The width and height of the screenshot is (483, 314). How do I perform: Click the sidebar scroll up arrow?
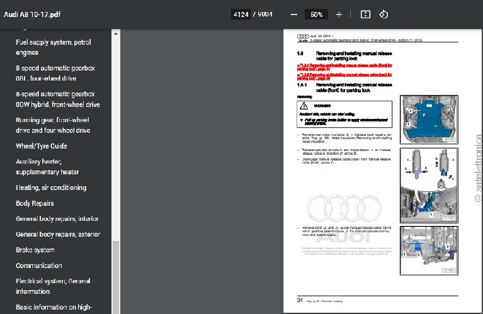point(116,33)
